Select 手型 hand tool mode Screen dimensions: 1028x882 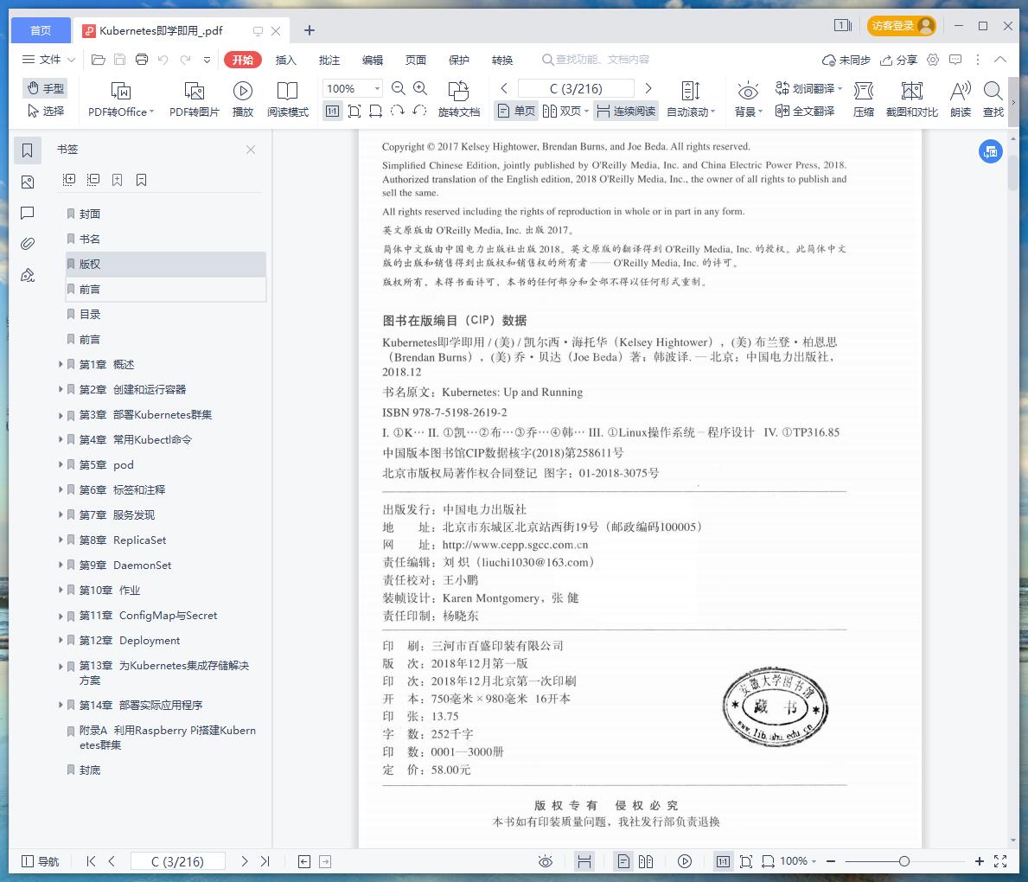(46, 88)
